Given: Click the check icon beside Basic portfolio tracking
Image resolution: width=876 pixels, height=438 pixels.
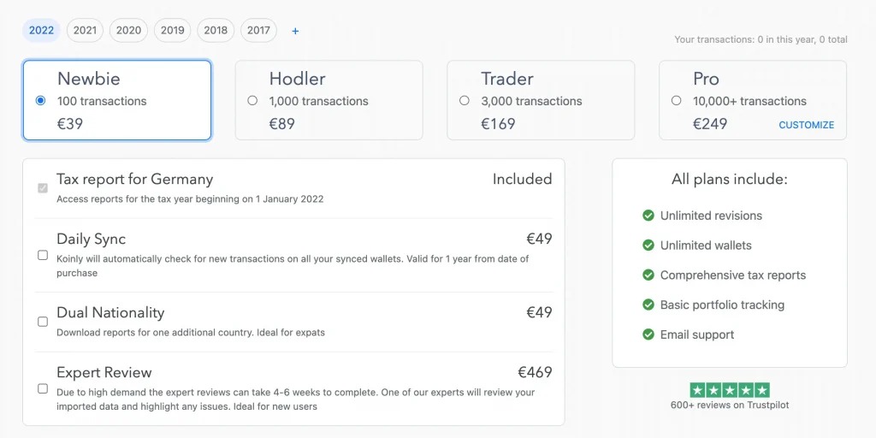Looking at the screenshot, I should [648, 305].
